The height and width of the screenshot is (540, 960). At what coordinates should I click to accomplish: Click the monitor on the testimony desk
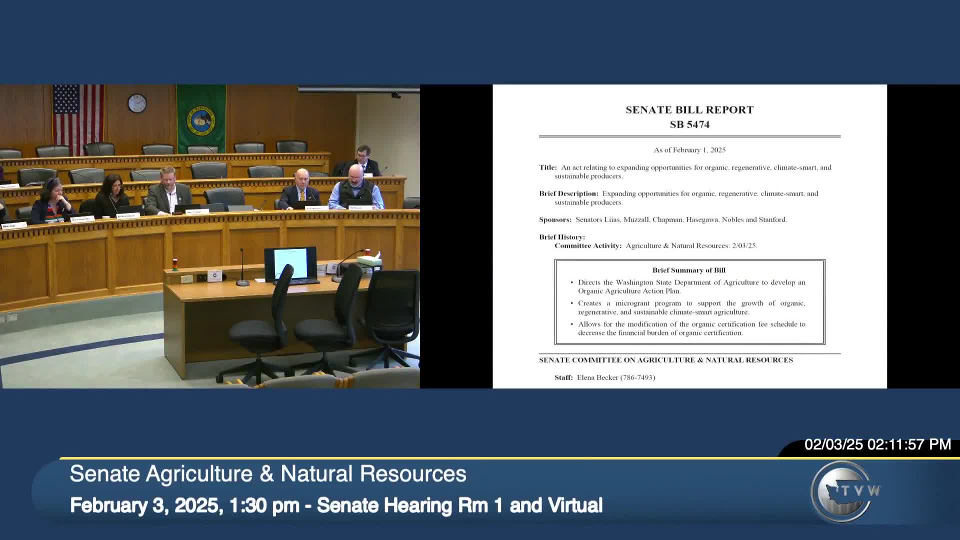pyautogui.click(x=290, y=264)
